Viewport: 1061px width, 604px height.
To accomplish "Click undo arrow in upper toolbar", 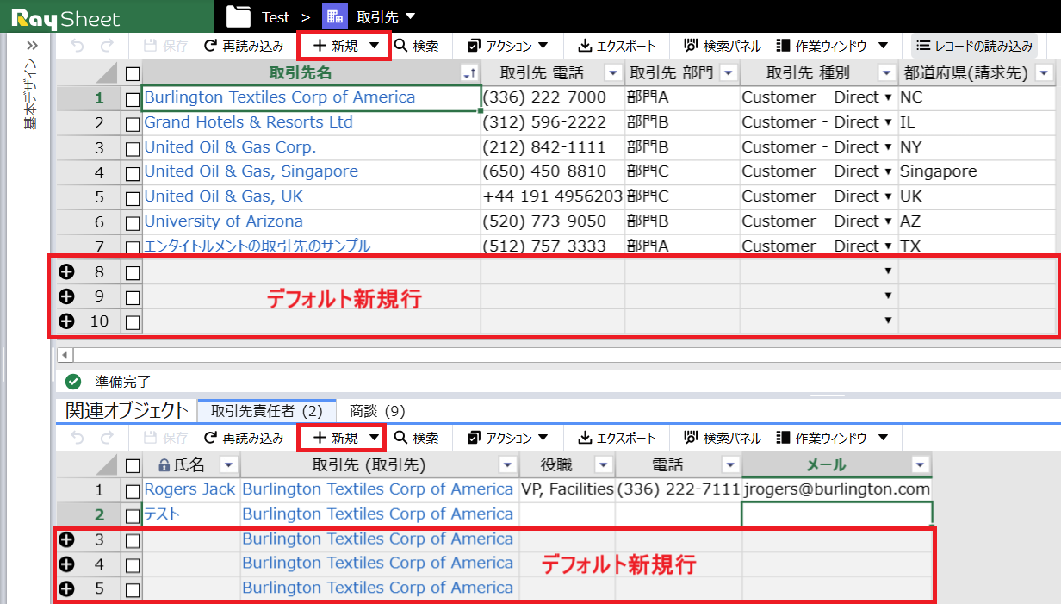I will [x=78, y=46].
